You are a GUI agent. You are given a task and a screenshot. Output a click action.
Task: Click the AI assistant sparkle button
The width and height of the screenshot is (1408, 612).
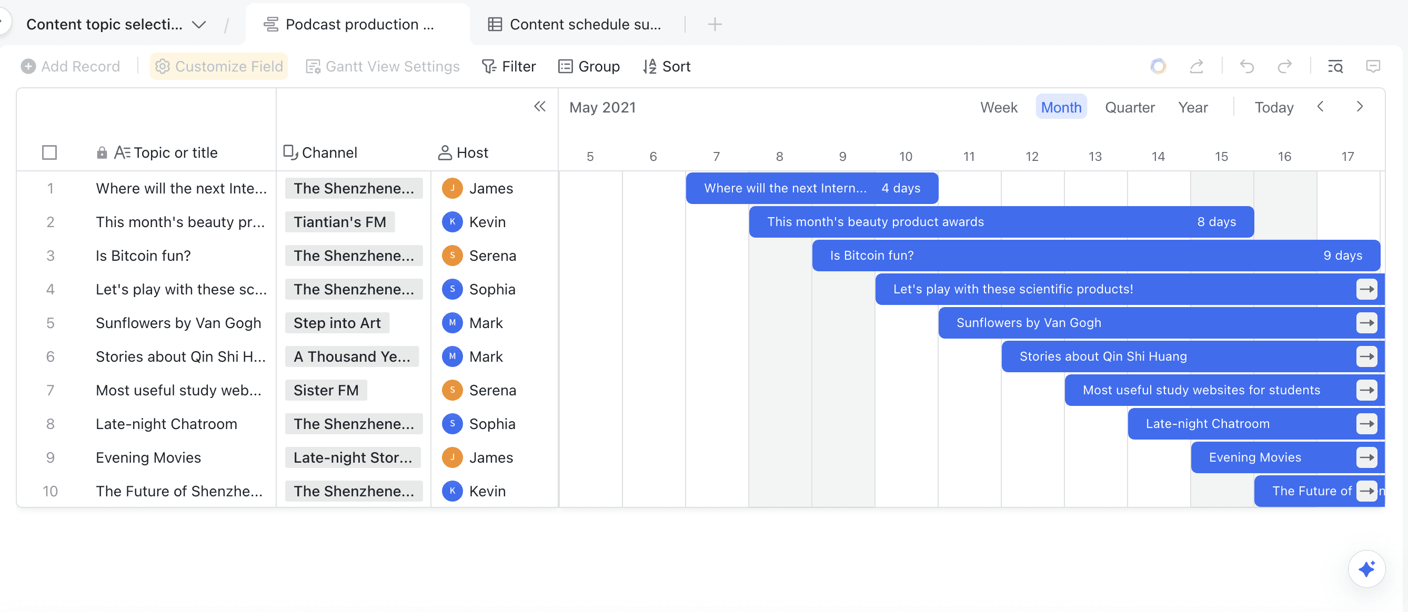tap(1366, 569)
